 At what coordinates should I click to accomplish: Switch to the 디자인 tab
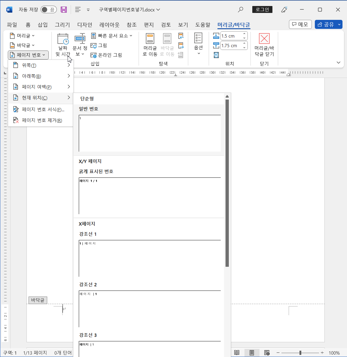coord(84,25)
